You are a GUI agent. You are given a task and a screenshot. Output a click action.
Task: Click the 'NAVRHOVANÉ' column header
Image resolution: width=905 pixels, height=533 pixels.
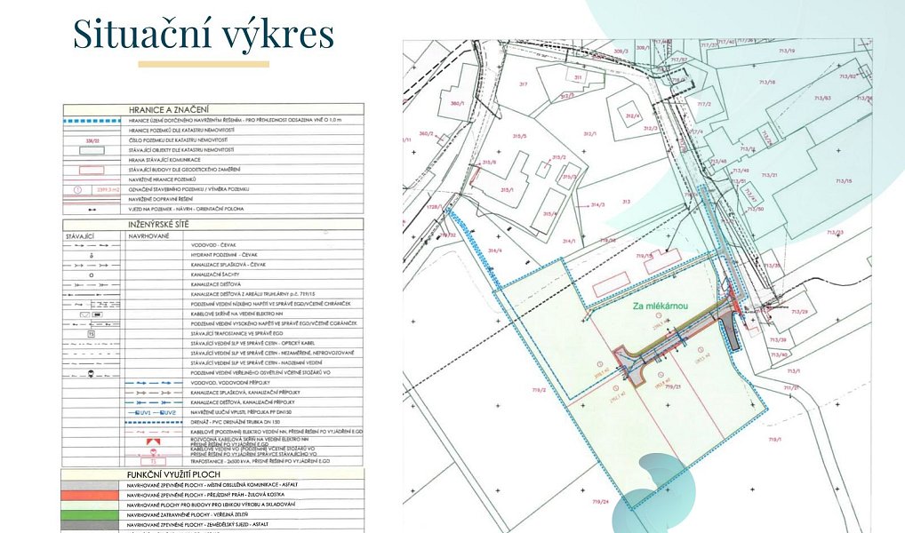(149, 236)
